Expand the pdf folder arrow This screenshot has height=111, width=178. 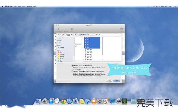pos(101,44)
